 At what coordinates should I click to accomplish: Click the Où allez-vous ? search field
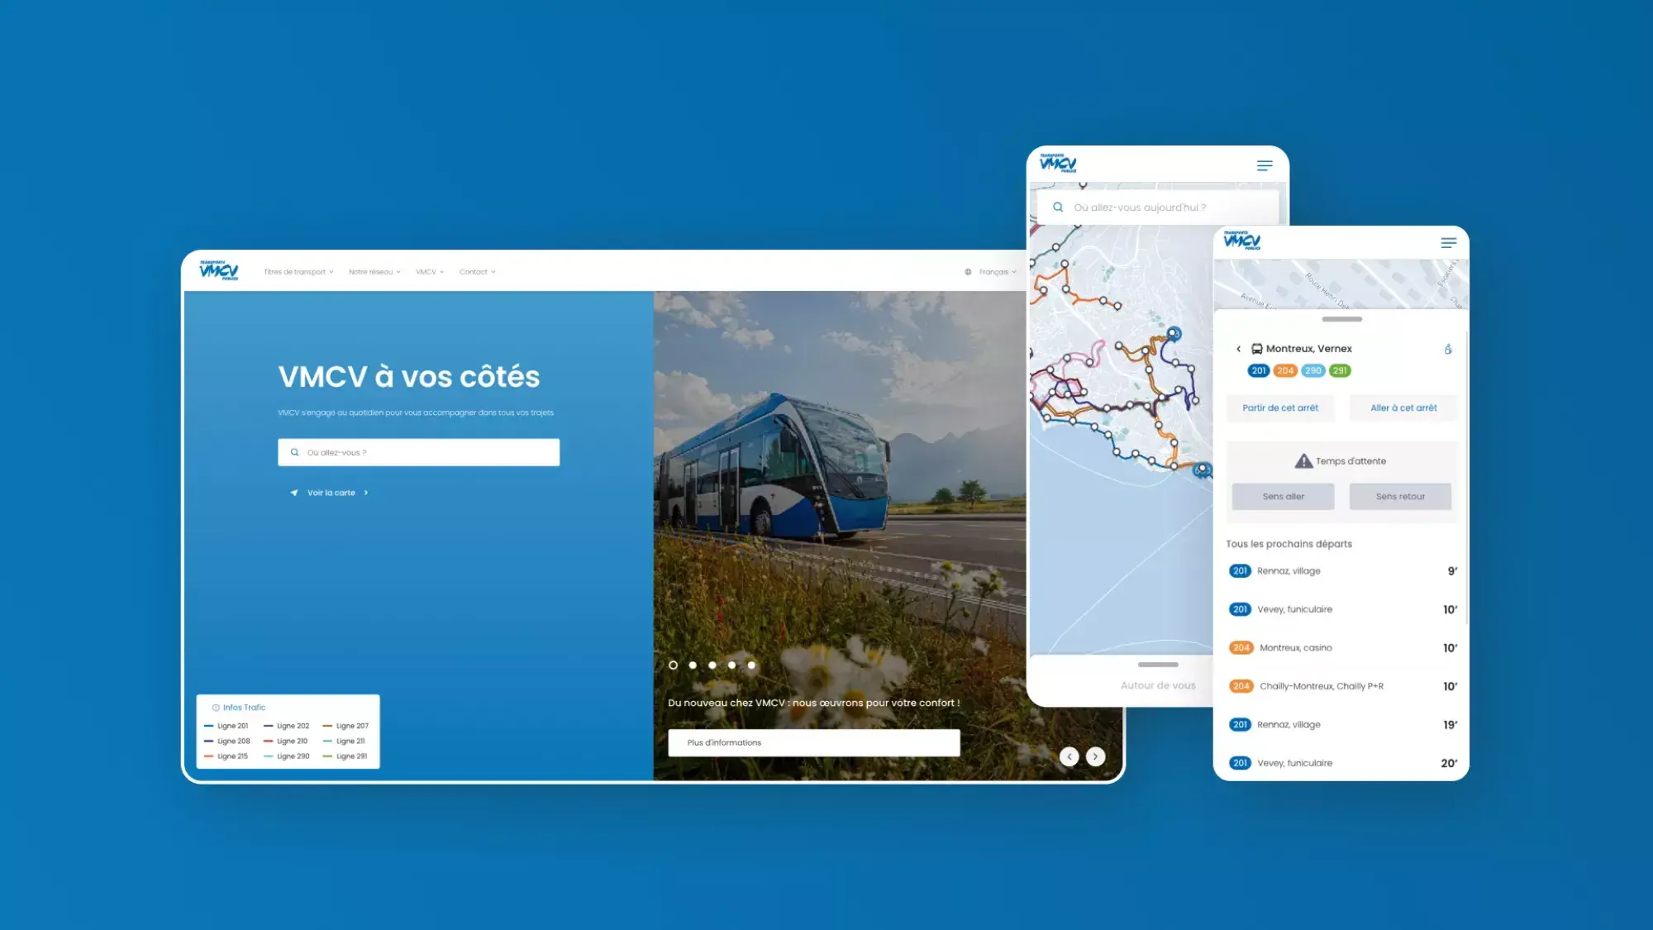(418, 452)
